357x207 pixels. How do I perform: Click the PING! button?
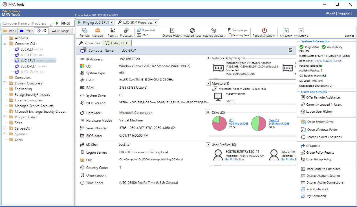(64, 23)
